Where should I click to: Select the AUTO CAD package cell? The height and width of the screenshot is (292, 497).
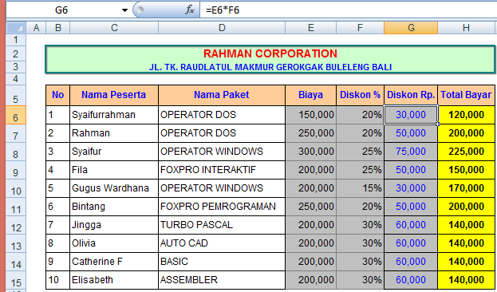click(x=222, y=243)
